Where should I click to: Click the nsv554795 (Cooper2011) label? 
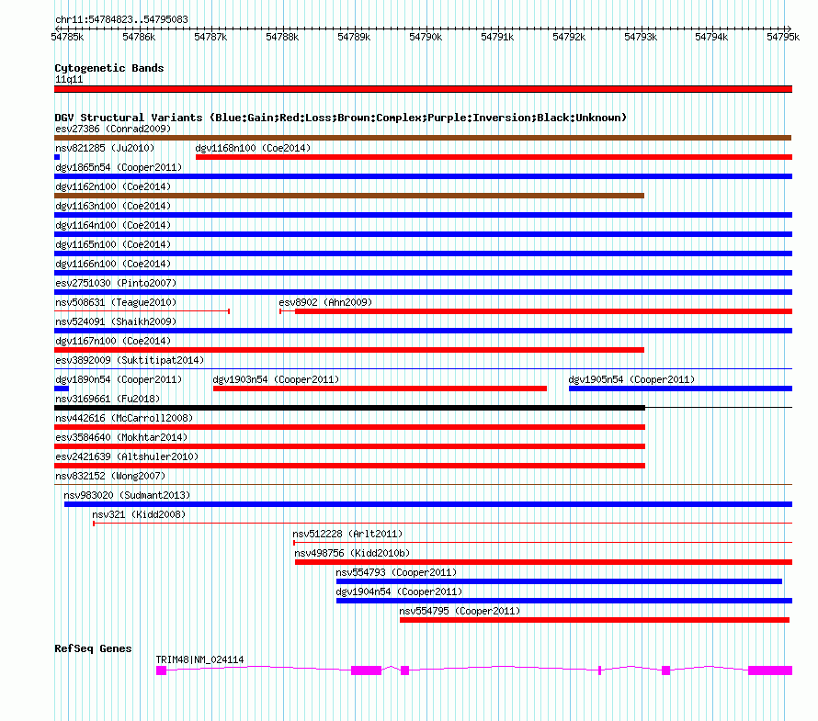click(460, 611)
